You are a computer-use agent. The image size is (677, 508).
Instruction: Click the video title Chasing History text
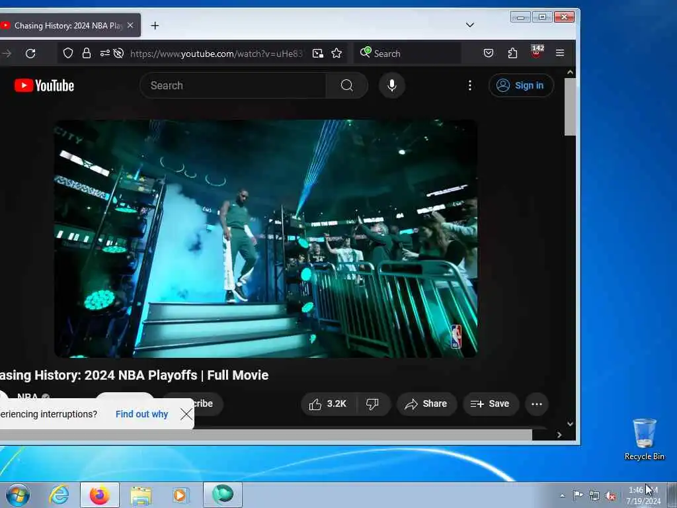(x=134, y=375)
